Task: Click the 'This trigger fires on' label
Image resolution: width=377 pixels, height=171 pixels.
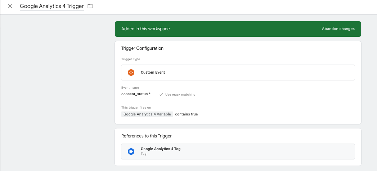Action: (x=136, y=108)
